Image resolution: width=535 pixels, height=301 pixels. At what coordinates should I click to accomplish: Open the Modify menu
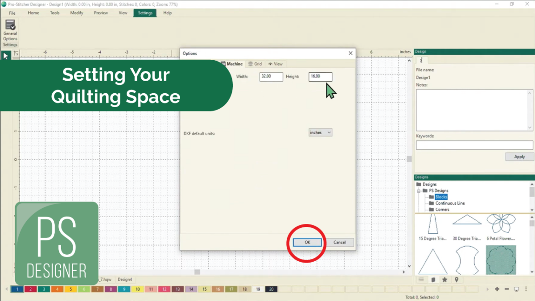[76, 13]
